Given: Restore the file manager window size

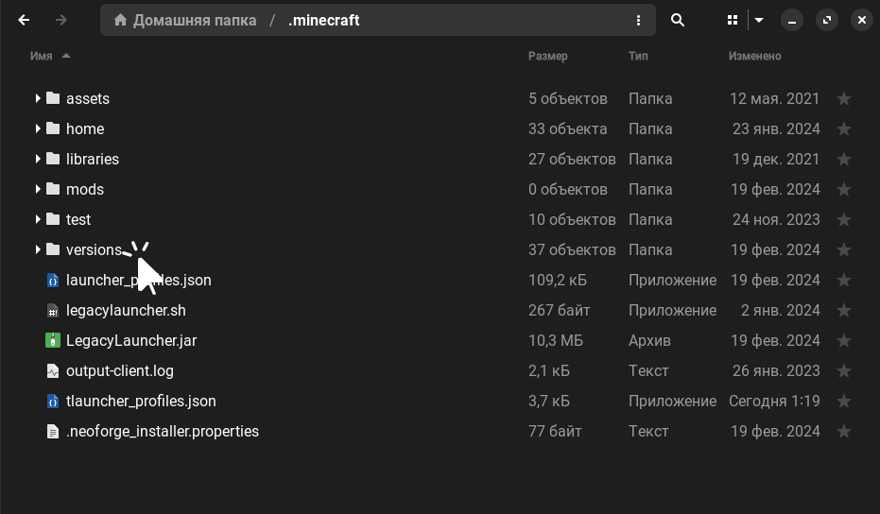Looking at the screenshot, I should click(x=827, y=20).
